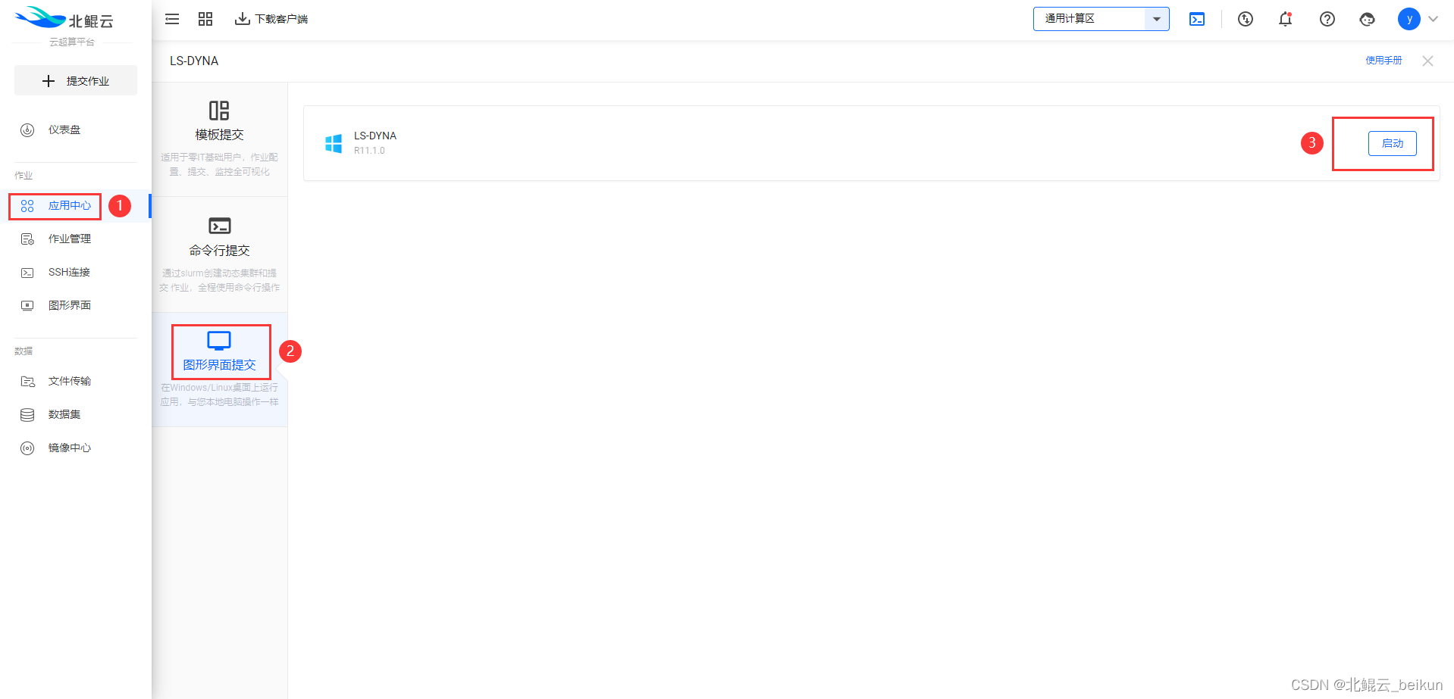Click the LS-DYNA application name
Screen dimensions: 1454x699
375,136
